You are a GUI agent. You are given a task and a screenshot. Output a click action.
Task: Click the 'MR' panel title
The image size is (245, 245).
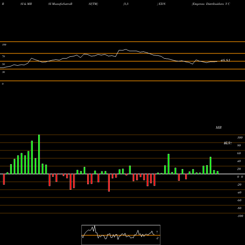(x=219, y=127)
